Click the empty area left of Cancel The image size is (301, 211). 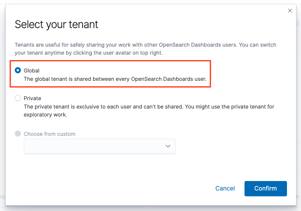point(114,188)
